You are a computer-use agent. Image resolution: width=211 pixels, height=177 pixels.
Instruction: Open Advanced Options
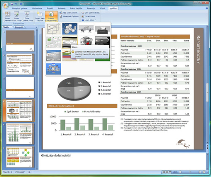(x=69, y=17)
